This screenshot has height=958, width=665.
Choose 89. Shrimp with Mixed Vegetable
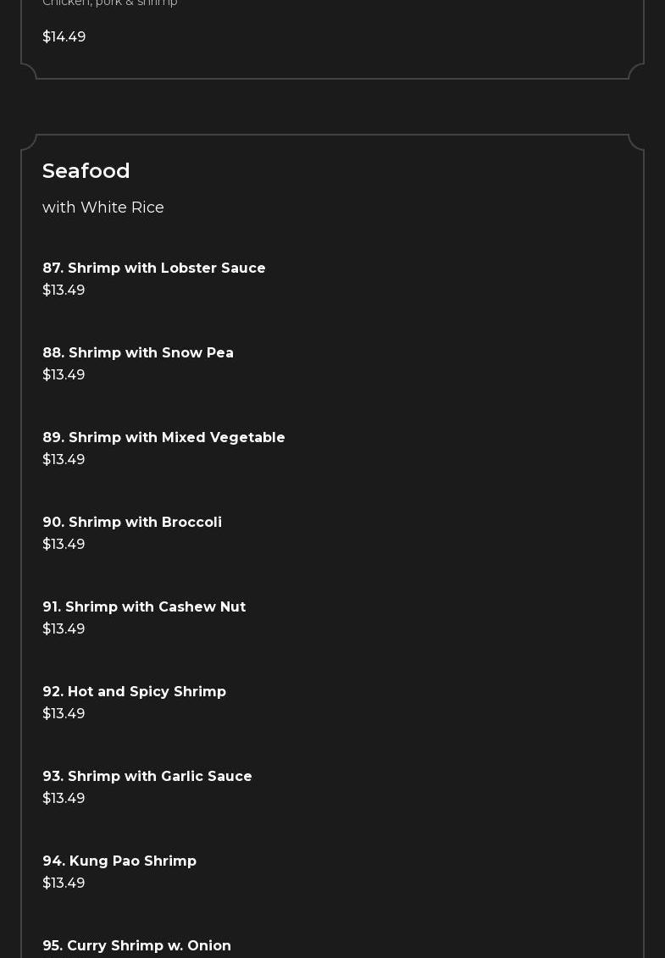pos(163,437)
